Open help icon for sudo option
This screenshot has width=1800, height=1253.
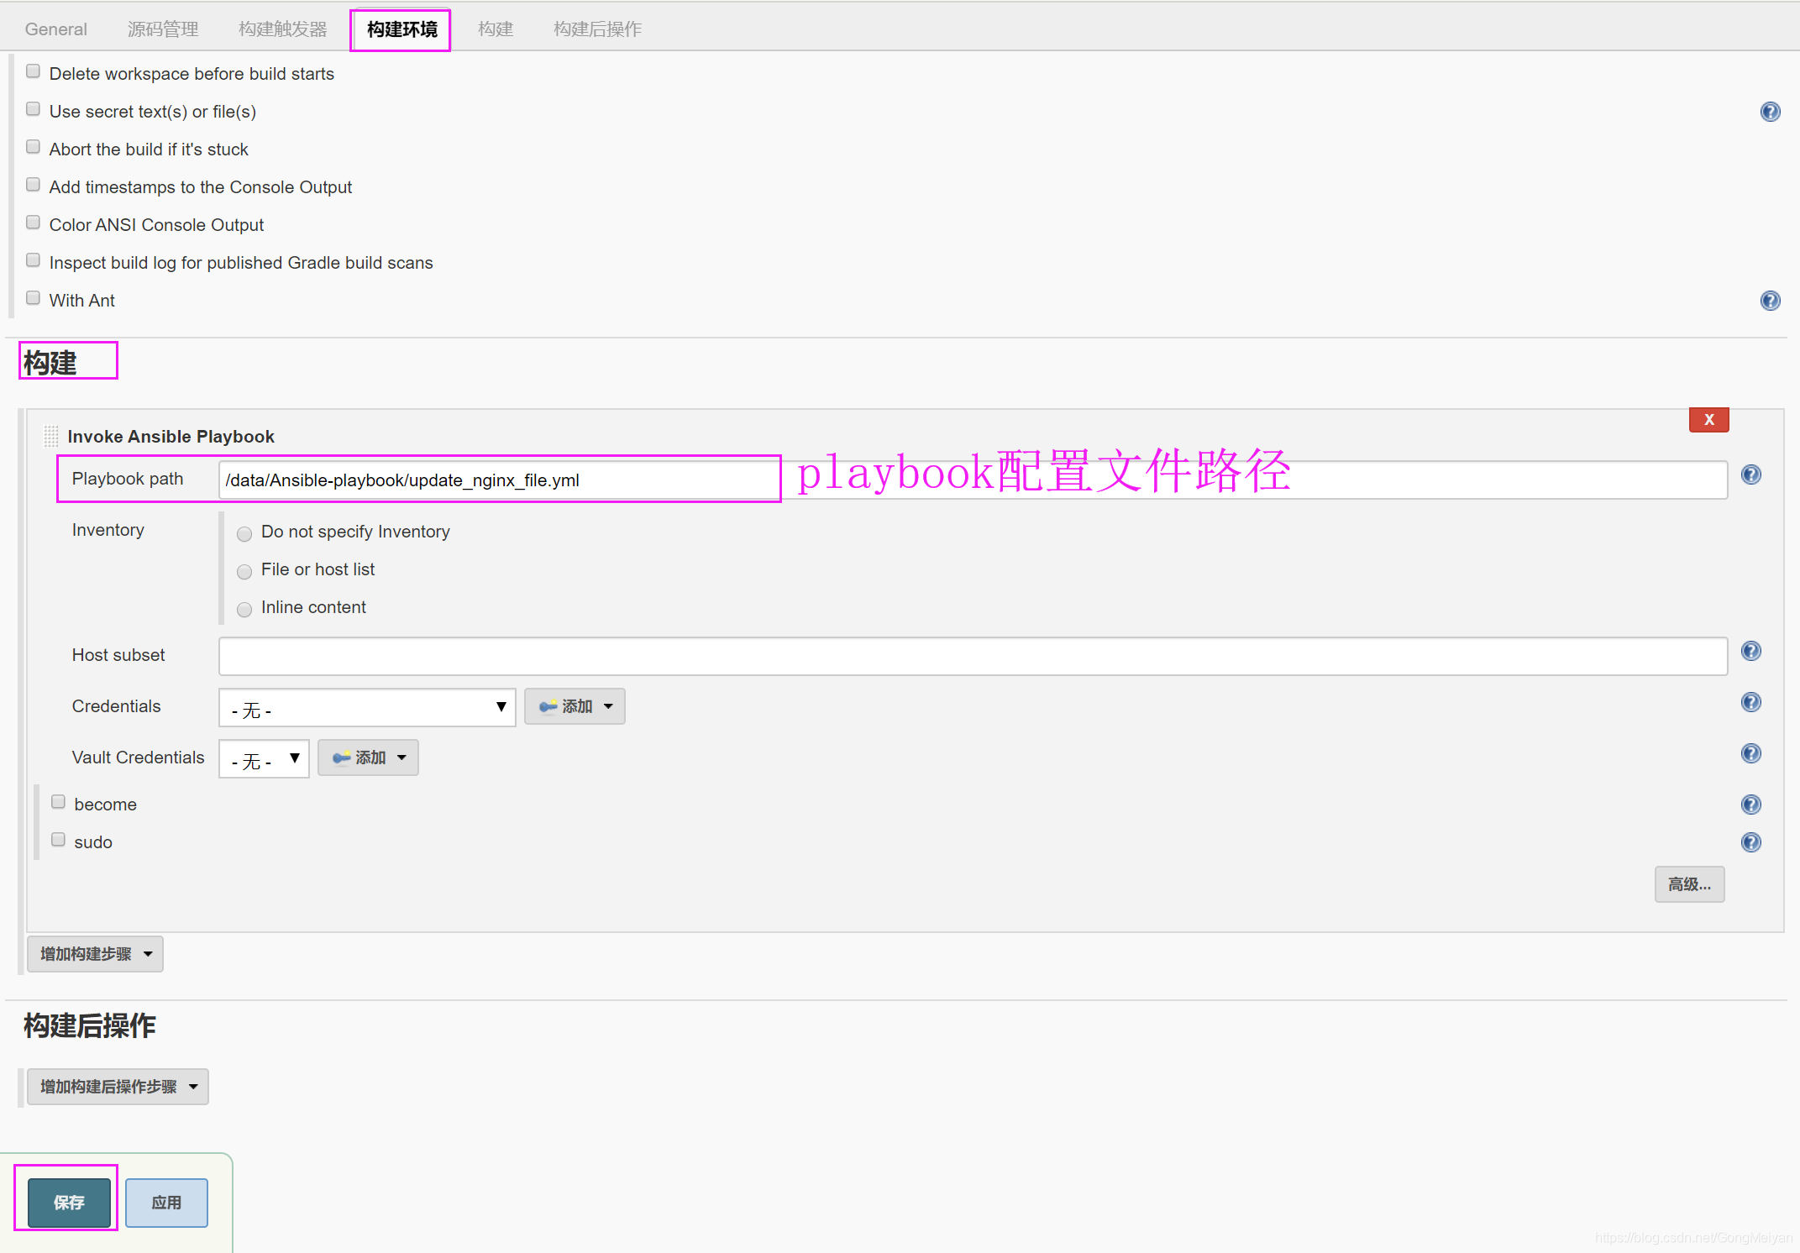coord(1750,842)
